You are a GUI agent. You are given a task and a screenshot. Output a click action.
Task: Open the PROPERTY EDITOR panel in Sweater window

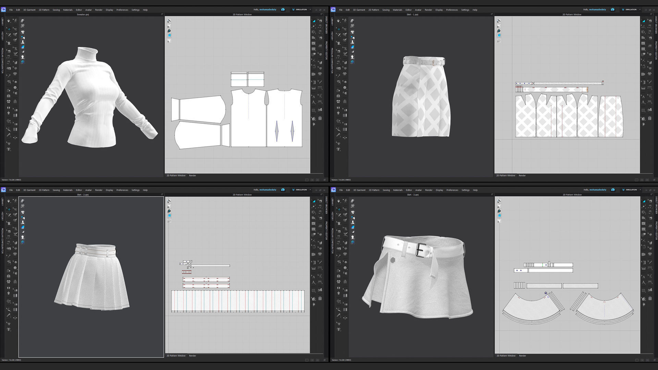[x=326, y=51]
